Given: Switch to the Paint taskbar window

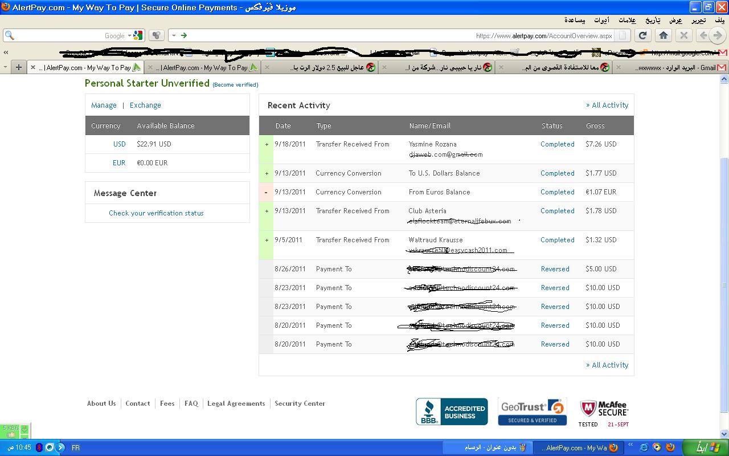Looking at the screenshot, I should 488,448.
